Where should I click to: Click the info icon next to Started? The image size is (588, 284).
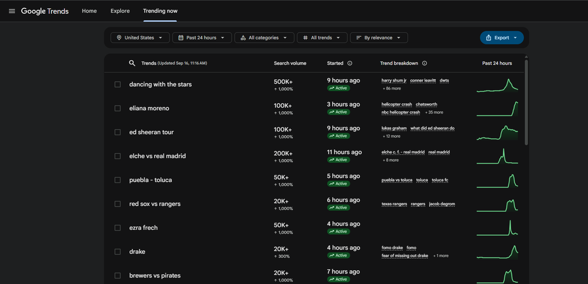coord(350,63)
